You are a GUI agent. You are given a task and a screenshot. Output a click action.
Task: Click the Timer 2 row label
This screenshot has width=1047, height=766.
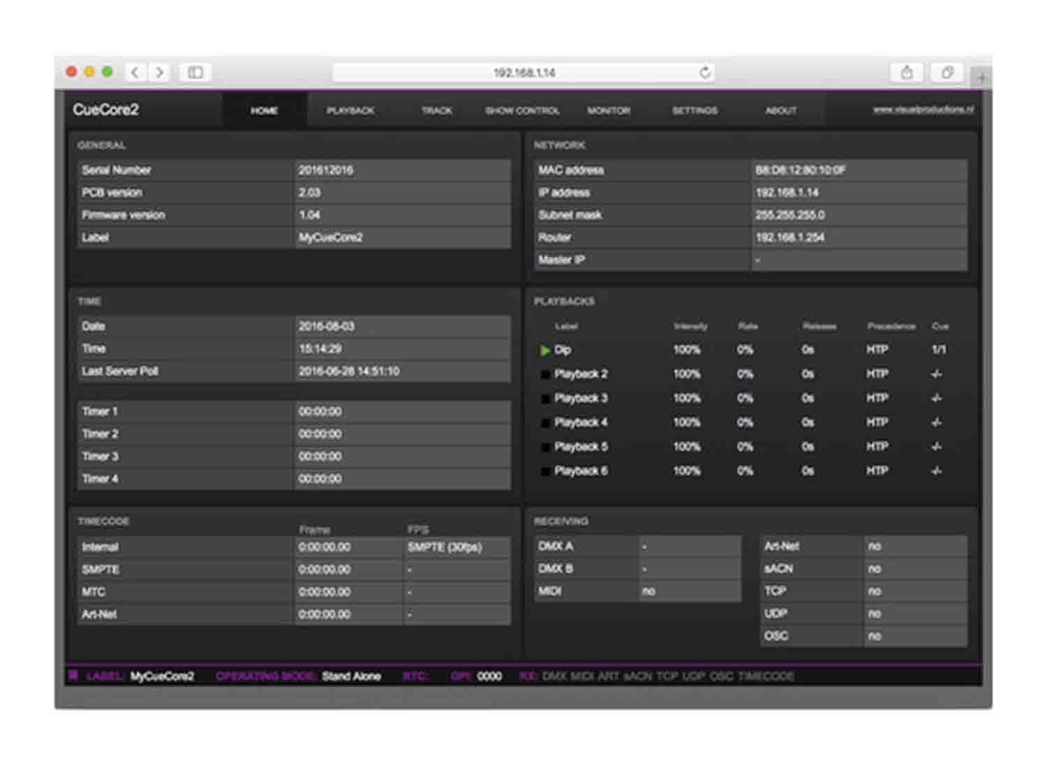[100, 434]
